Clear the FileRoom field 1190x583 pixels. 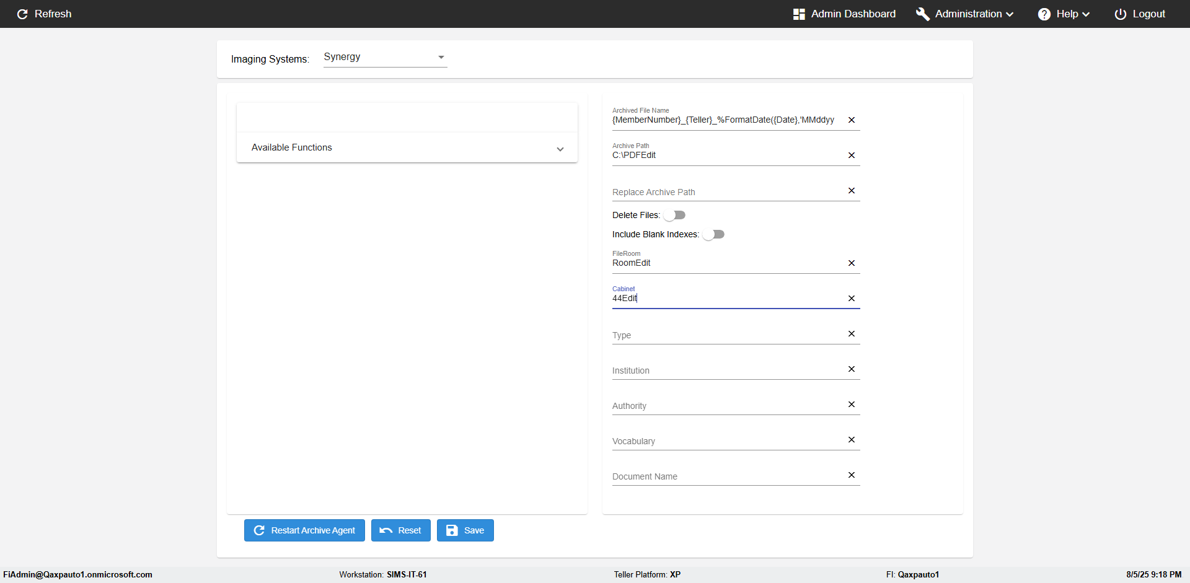(852, 263)
